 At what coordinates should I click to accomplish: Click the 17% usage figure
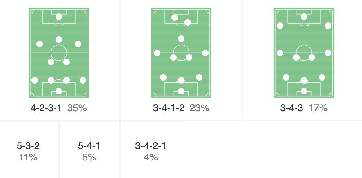[318, 108]
